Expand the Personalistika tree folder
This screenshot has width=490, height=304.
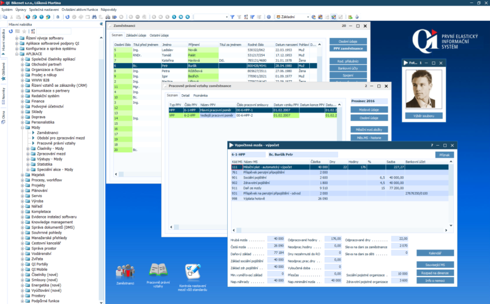(x=23, y=122)
